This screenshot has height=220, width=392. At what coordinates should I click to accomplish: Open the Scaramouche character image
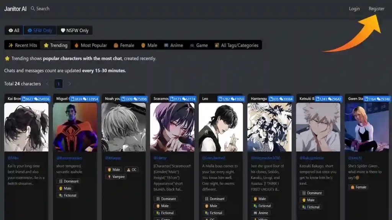pos(172,127)
